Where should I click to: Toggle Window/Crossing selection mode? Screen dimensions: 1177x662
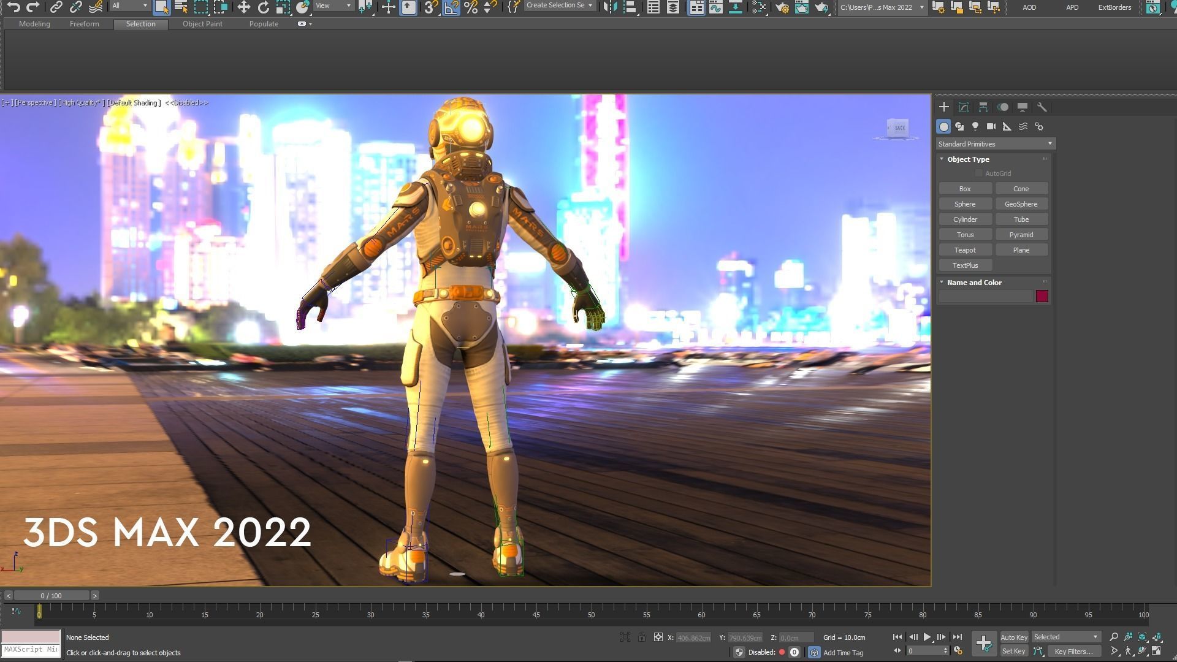coord(221,7)
